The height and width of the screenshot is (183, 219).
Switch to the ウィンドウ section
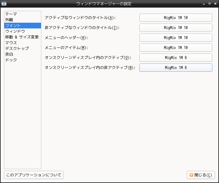pos(15,31)
